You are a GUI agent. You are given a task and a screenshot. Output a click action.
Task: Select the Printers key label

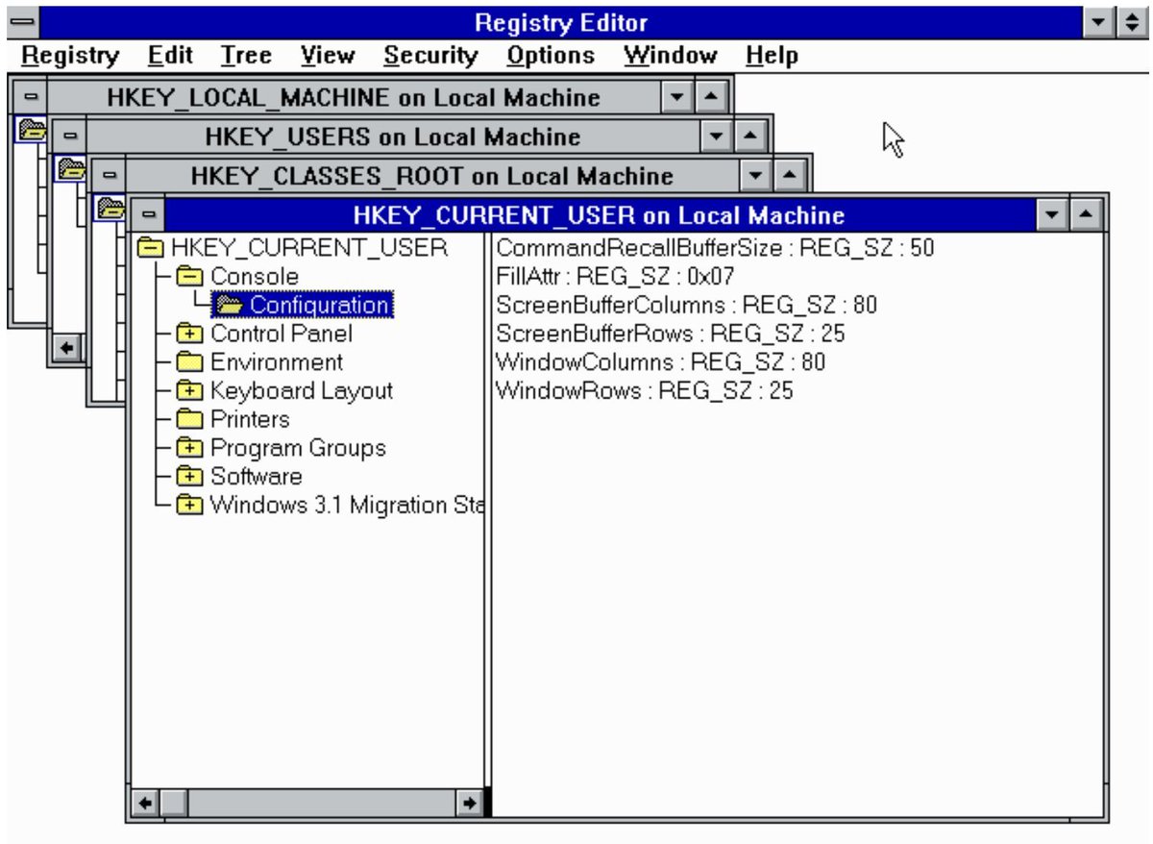250,420
